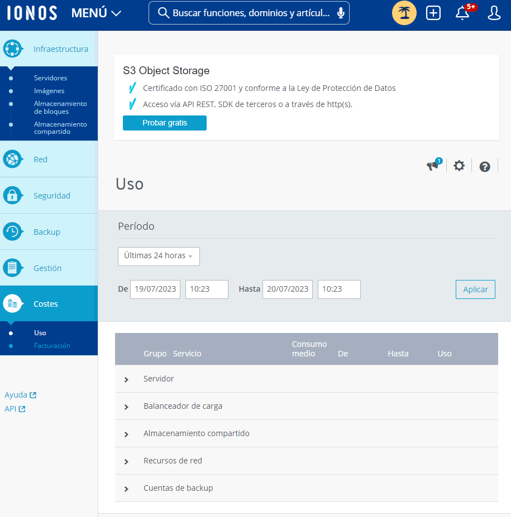Click the Grupo column header
511x517 pixels.
(155, 354)
